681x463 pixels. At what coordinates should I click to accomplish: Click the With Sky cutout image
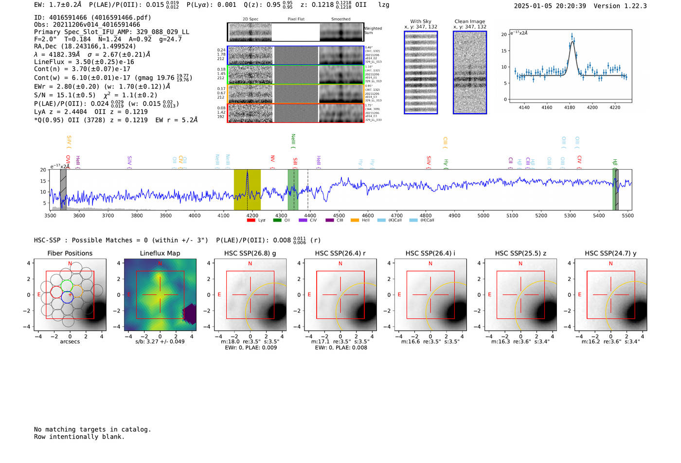(x=421, y=72)
